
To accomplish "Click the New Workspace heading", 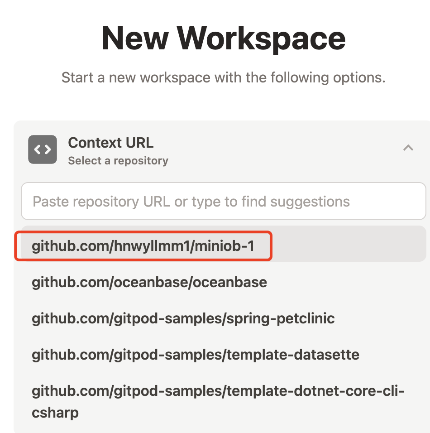I will (x=224, y=38).
